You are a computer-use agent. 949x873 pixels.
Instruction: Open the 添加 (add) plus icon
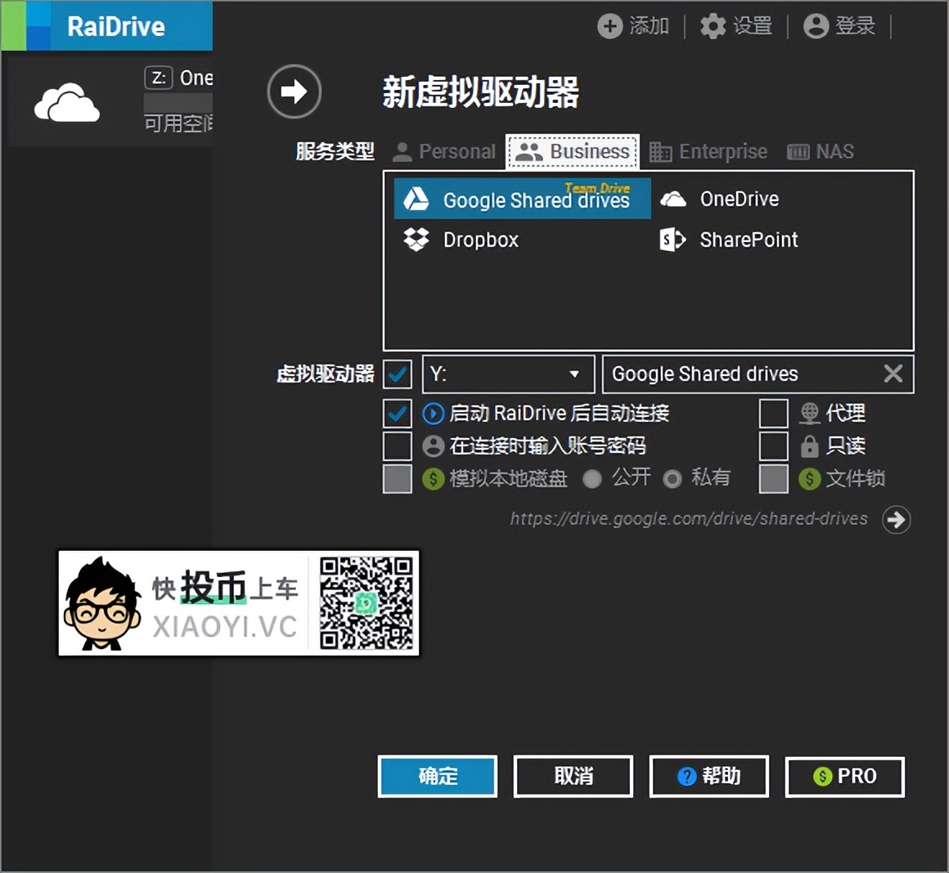(x=610, y=26)
